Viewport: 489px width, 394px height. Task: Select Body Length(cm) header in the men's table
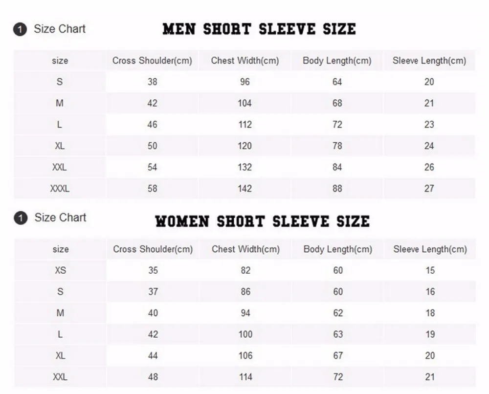(x=337, y=61)
